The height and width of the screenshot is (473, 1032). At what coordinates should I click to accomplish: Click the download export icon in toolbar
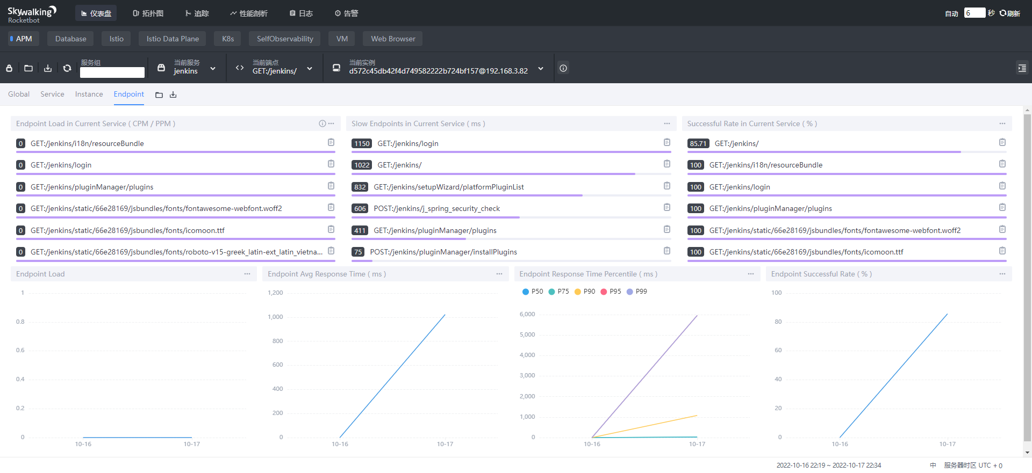48,68
